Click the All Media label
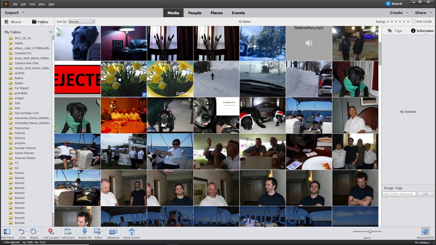The image size is (436, 245). (x=244, y=21)
